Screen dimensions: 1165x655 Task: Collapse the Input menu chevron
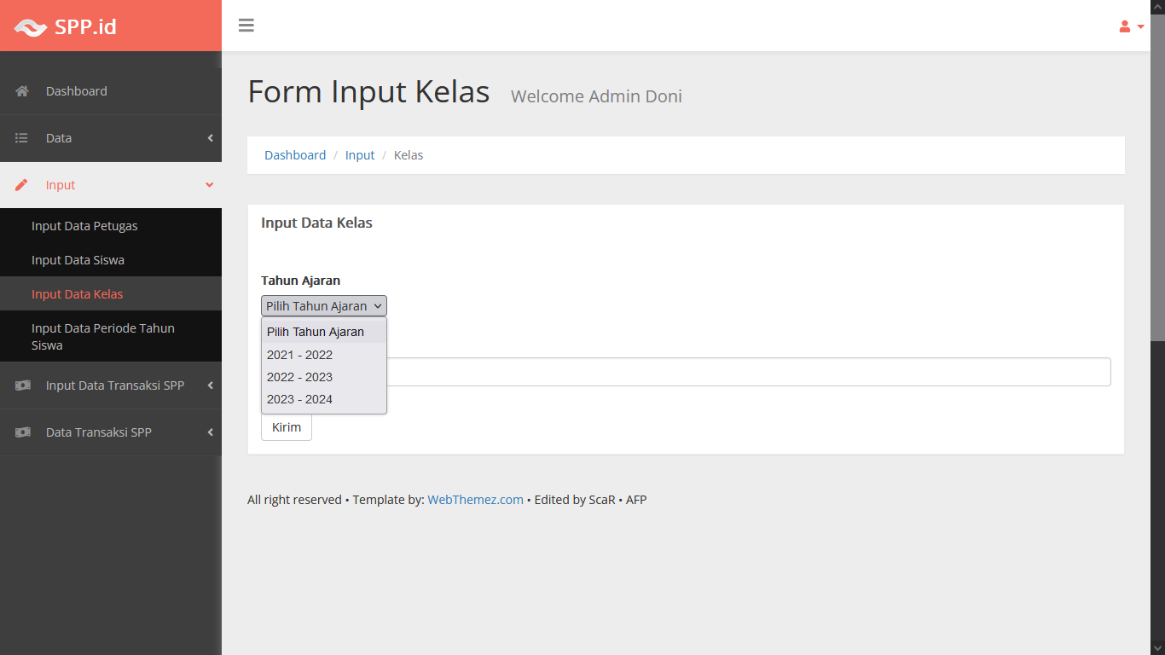point(210,185)
